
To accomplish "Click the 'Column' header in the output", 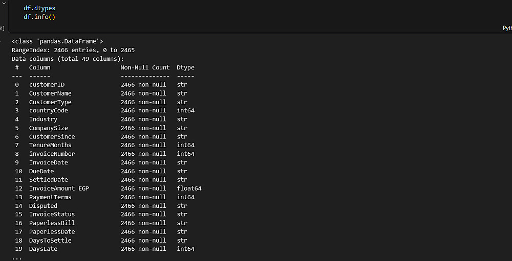I will coord(39,67).
